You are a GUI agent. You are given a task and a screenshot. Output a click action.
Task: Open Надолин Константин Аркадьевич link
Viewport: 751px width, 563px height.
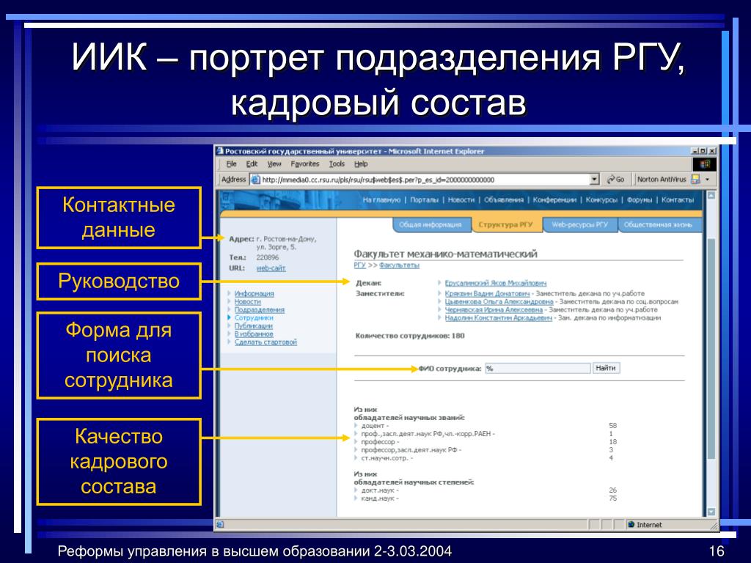[x=498, y=318]
